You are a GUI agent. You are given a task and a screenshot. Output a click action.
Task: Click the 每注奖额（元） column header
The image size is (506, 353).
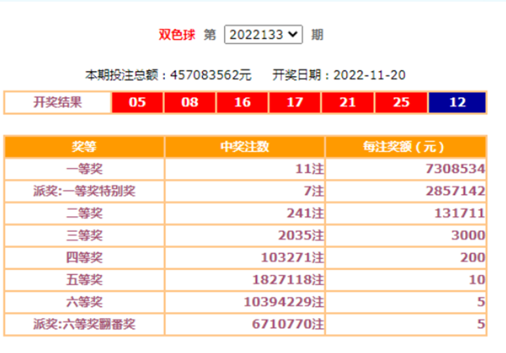405,147
